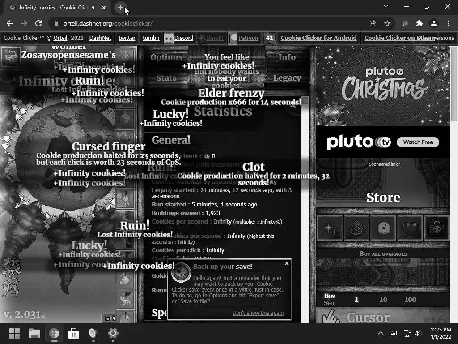Go back in browser history

[x=10, y=23]
